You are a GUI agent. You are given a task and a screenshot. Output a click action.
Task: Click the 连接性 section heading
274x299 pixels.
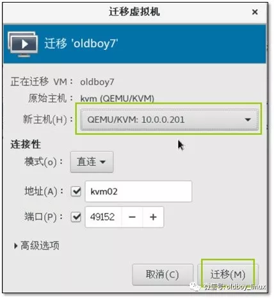tap(26, 144)
